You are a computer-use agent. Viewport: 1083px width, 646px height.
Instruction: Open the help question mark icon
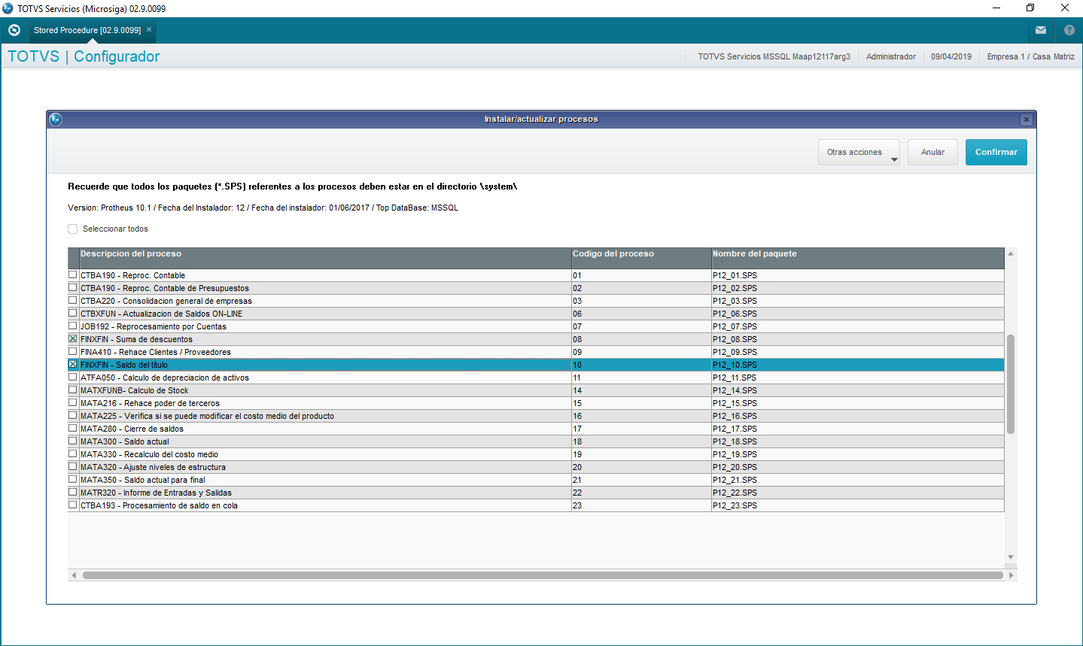click(1069, 30)
